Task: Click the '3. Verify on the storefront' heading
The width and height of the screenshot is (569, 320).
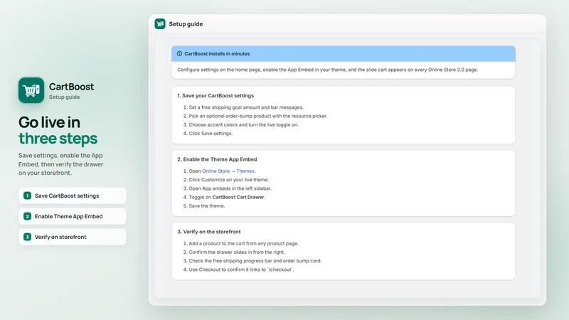Action: 208,232
